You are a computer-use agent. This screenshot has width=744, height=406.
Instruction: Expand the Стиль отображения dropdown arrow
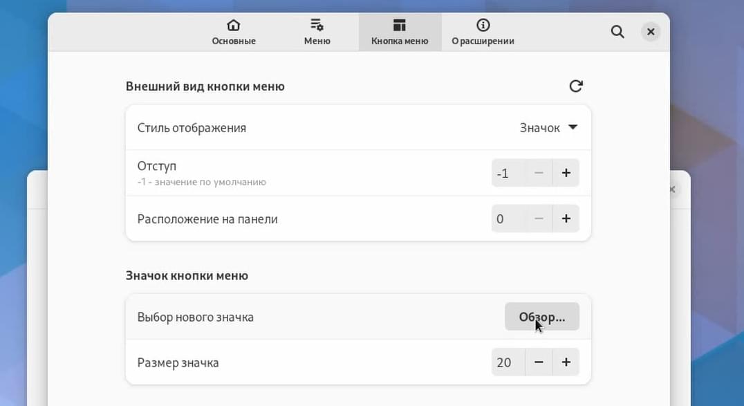coord(573,127)
